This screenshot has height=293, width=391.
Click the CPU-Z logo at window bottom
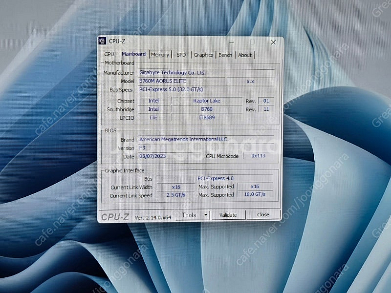[x=115, y=217]
